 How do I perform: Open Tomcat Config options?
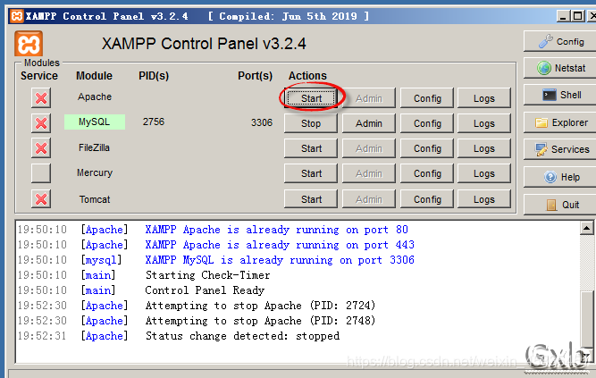427,199
